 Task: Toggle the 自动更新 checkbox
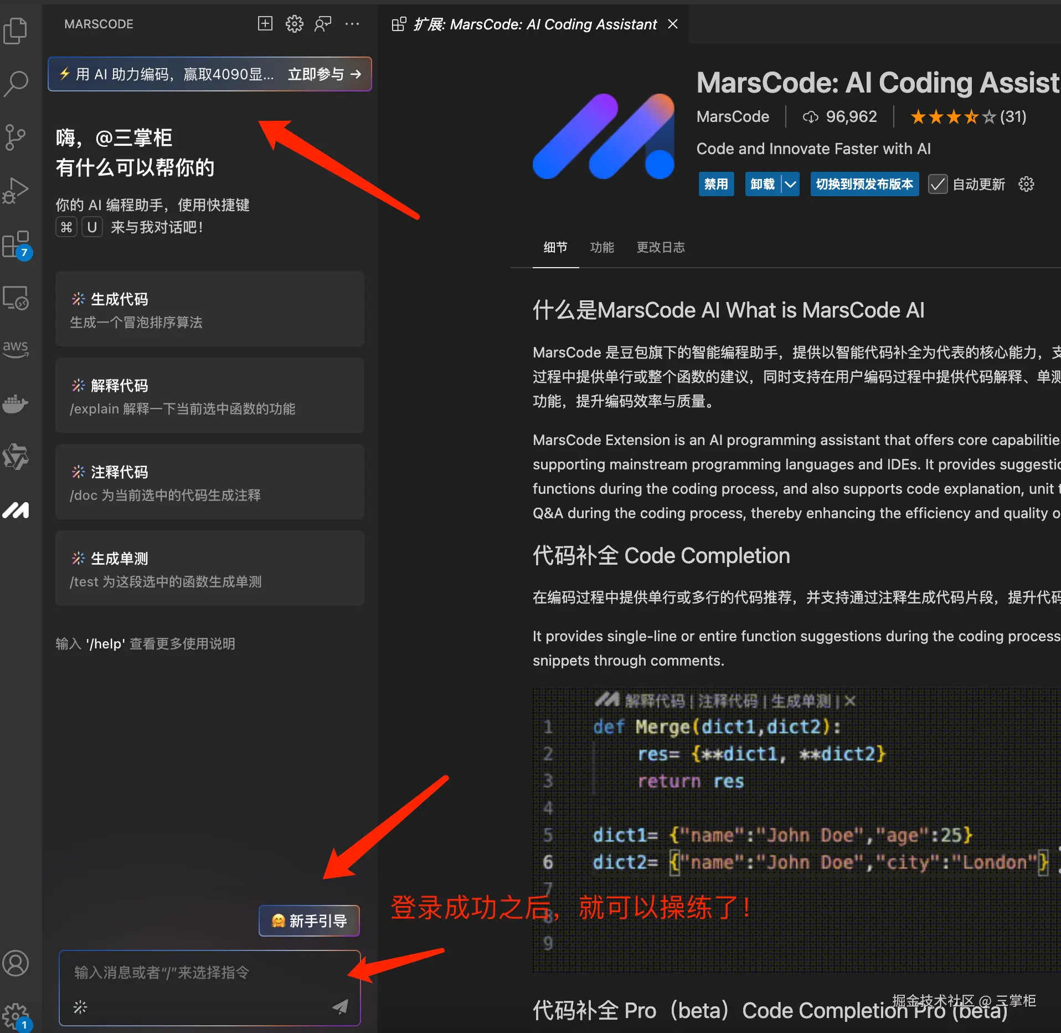pyautogui.click(x=938, y=184)
